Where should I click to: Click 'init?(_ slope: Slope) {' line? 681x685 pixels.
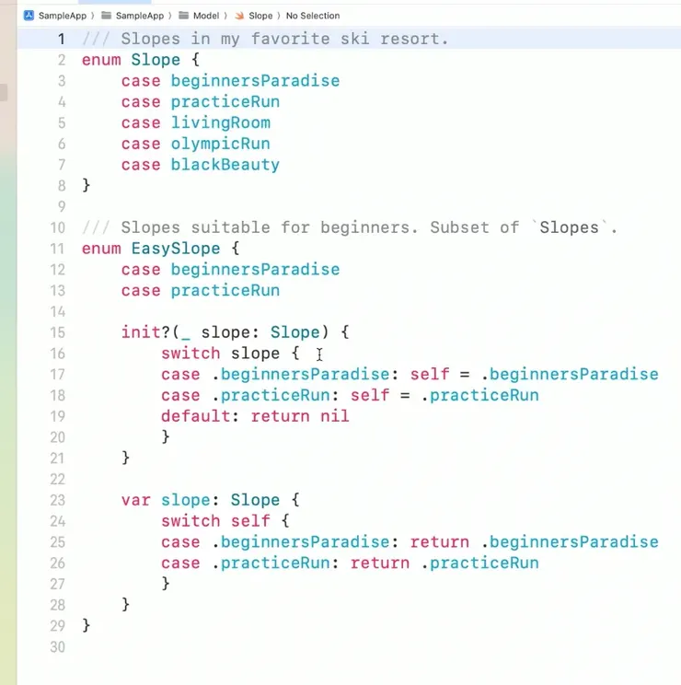236,332
